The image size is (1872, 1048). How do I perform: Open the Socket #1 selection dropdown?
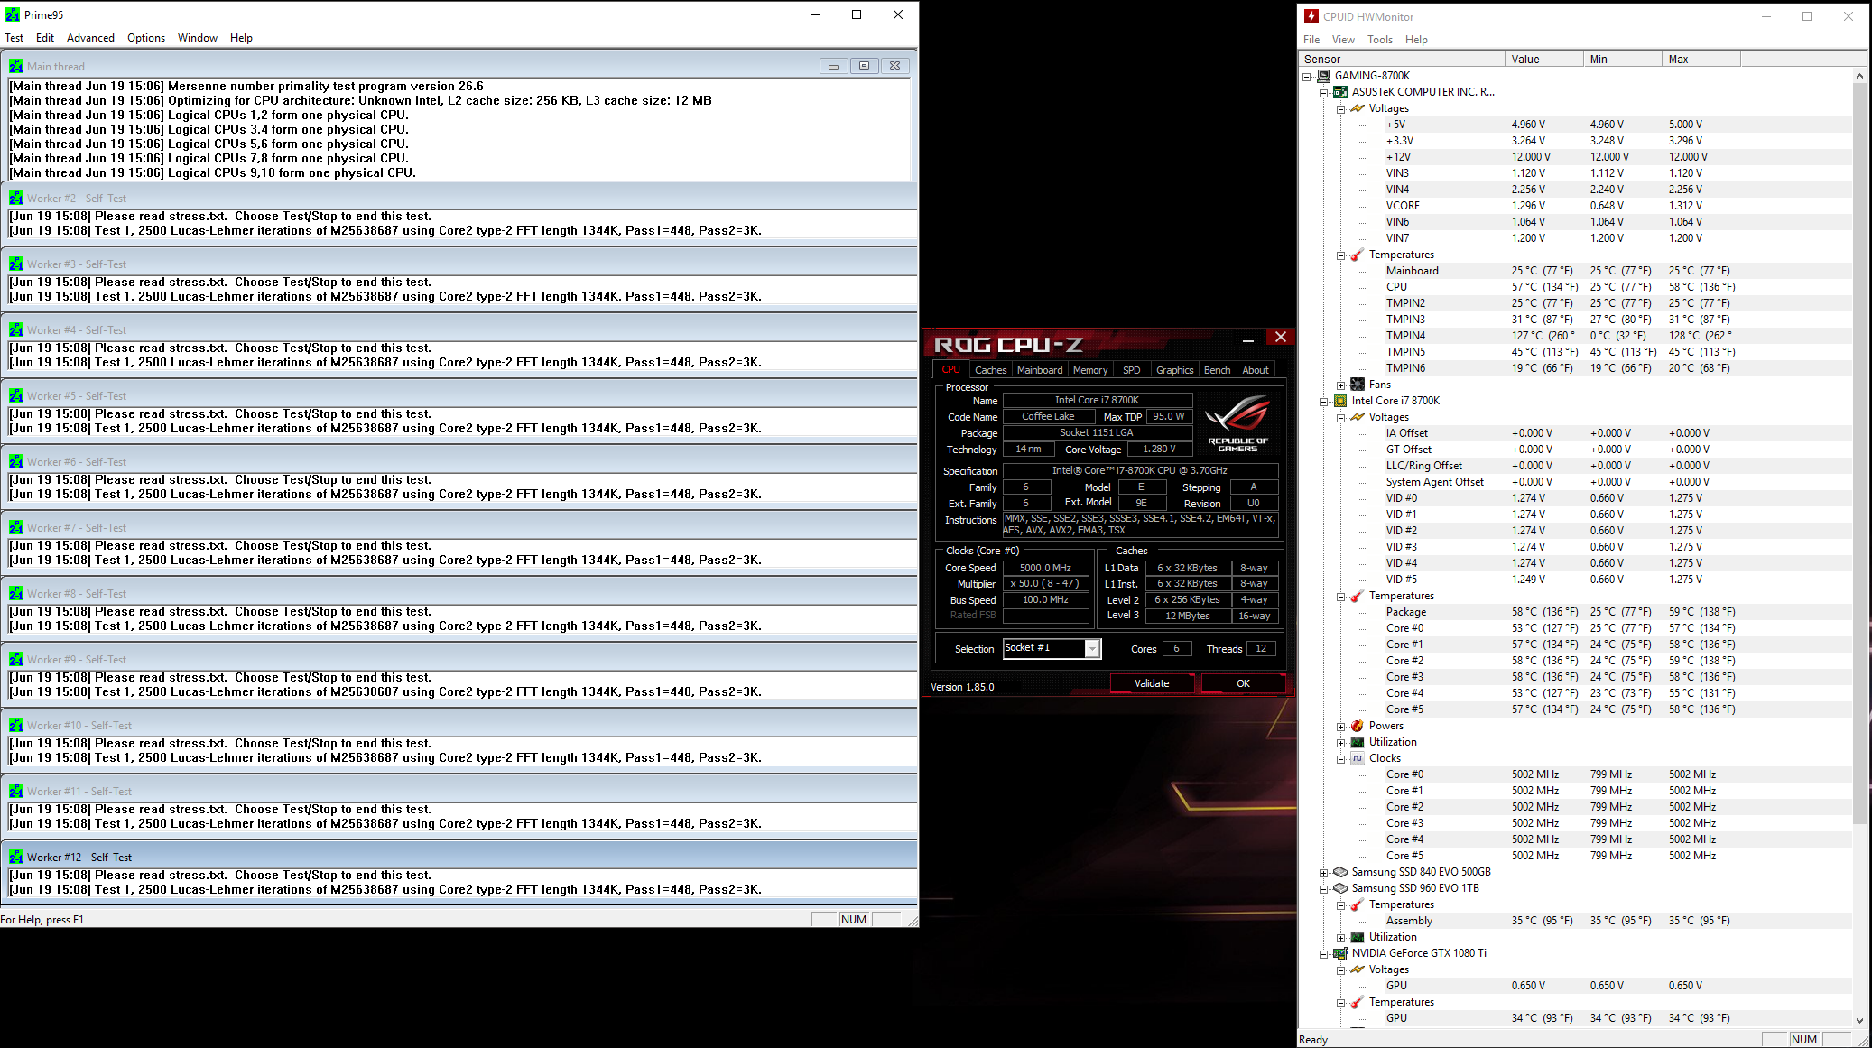click(1092, 649)
